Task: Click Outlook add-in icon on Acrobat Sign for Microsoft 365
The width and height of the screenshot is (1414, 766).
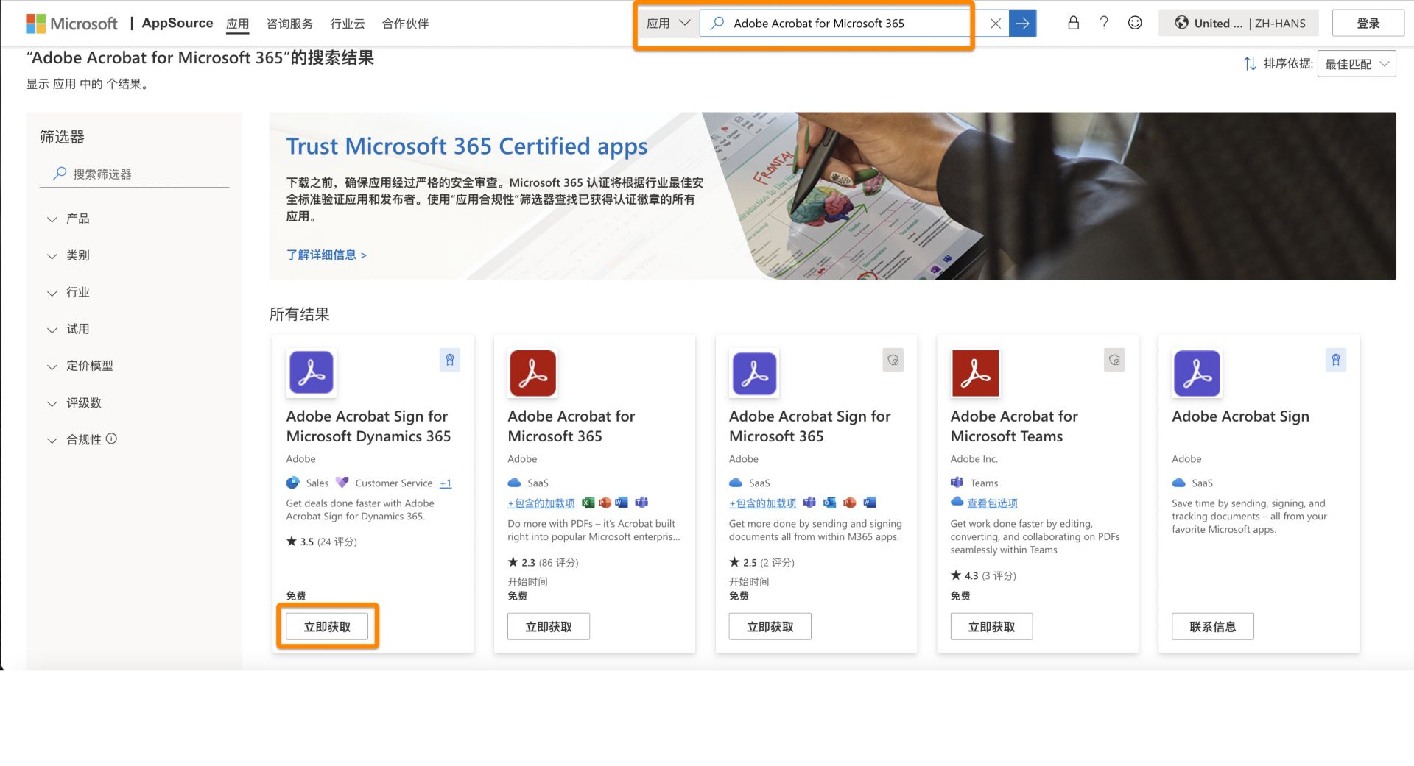Action: (829, 503)
